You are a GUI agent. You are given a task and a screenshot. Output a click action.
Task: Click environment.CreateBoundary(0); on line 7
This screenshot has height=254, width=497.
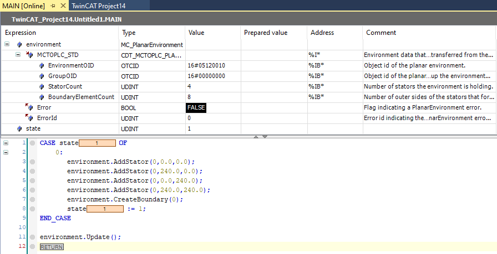tap(125, 199)
